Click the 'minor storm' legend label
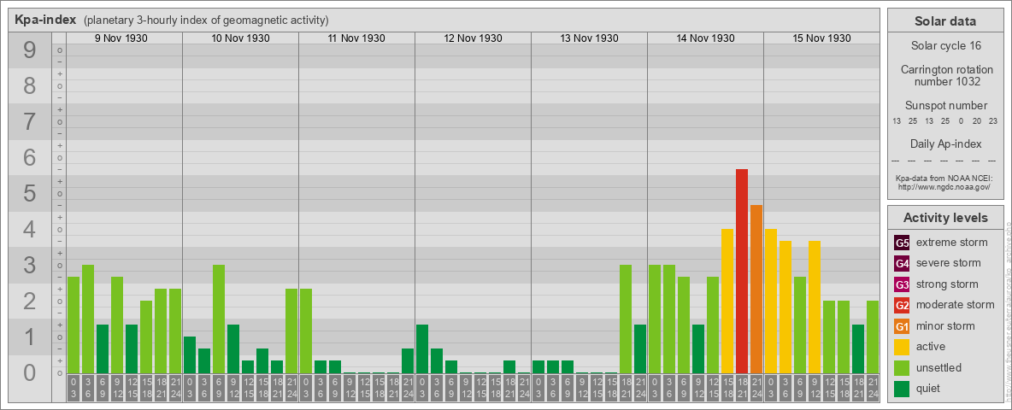 coord(945,326)
